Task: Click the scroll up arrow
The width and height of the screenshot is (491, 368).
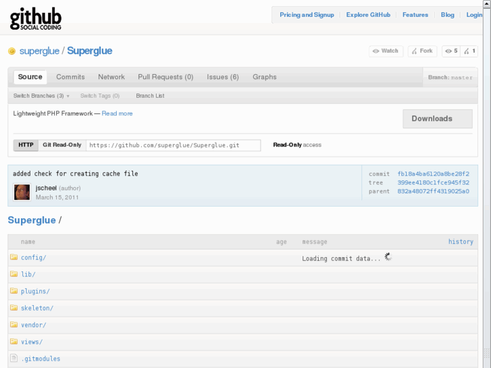Action: 487,3
